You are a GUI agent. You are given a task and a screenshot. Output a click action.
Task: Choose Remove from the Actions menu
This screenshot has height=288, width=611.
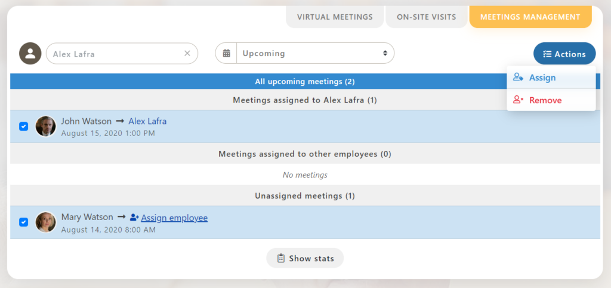[x=545, y=100]
